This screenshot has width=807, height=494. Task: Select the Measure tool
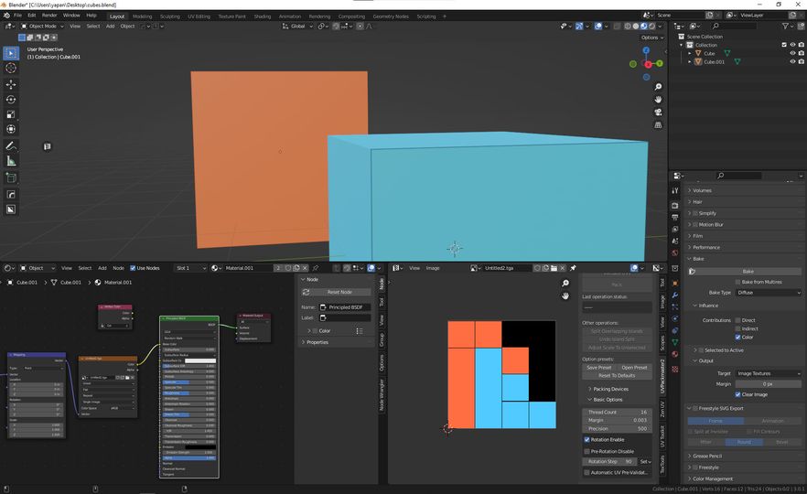tap(11, 161)
